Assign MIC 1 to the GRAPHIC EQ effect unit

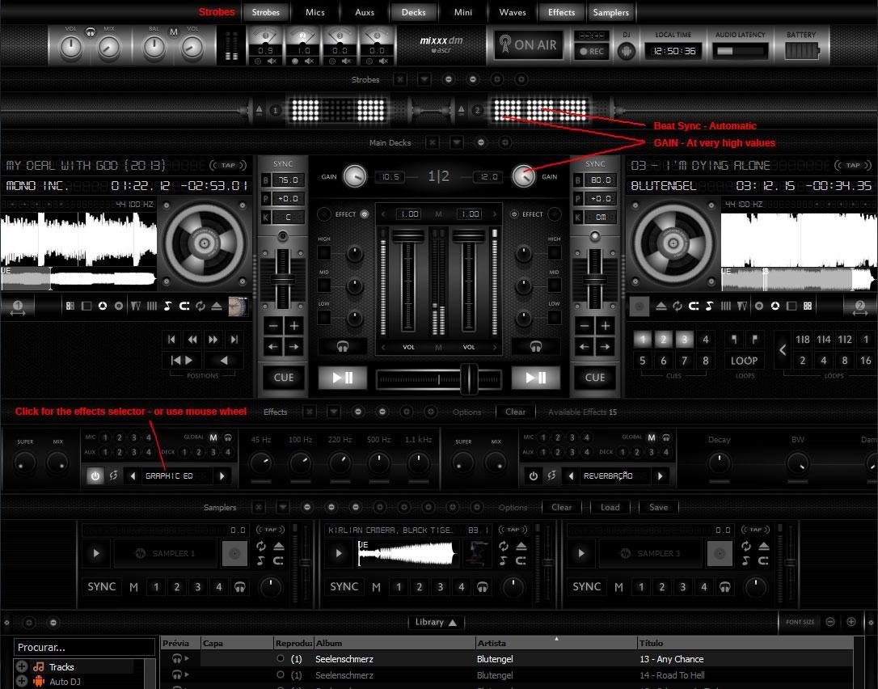[104, 437]
